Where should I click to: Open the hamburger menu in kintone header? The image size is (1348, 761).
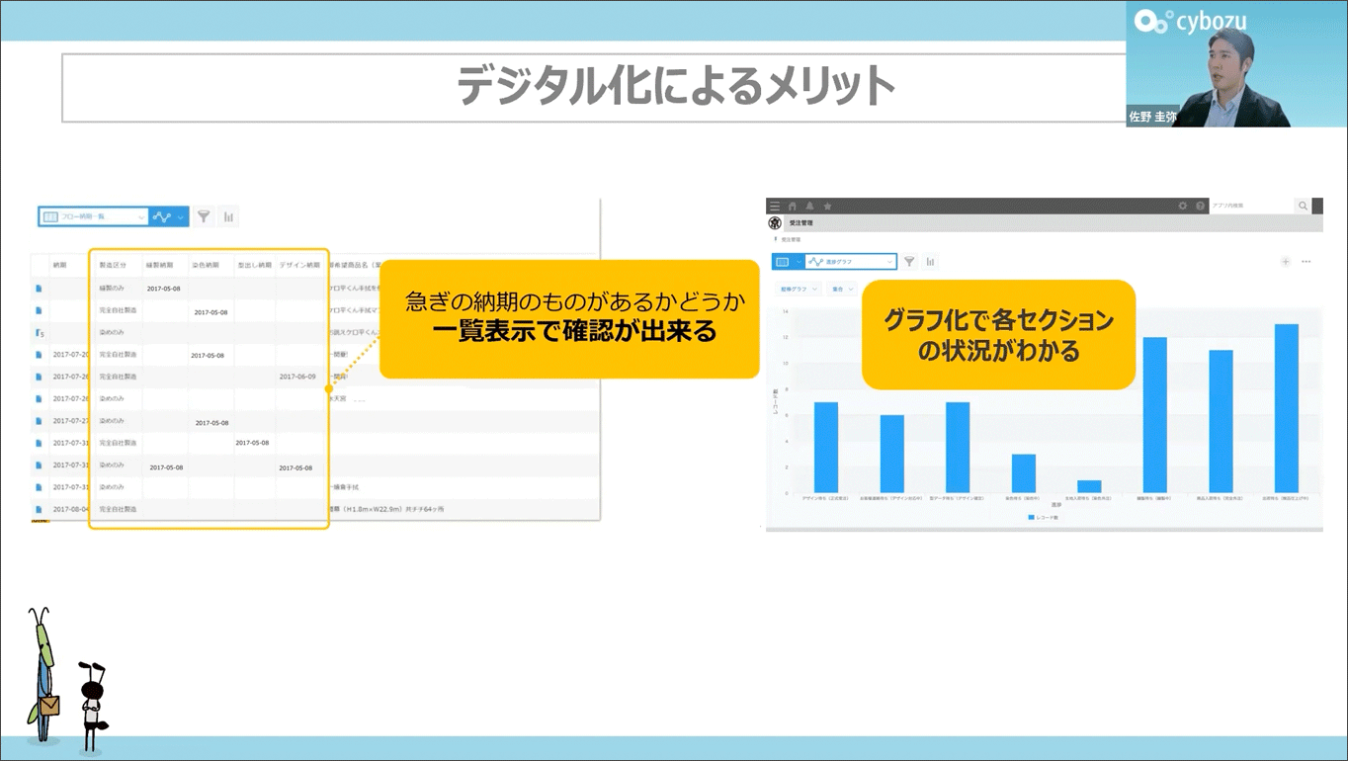point(775,207)
